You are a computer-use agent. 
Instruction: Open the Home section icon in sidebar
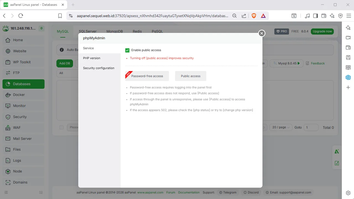(8, 40)
